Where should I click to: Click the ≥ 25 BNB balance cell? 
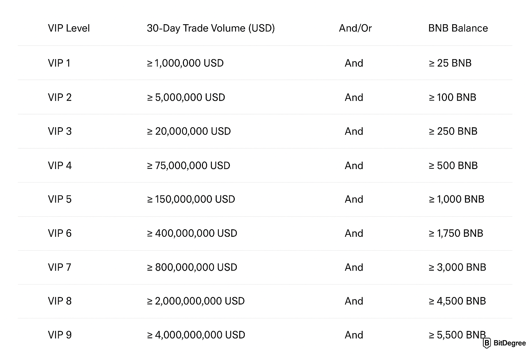click(450, 63)
